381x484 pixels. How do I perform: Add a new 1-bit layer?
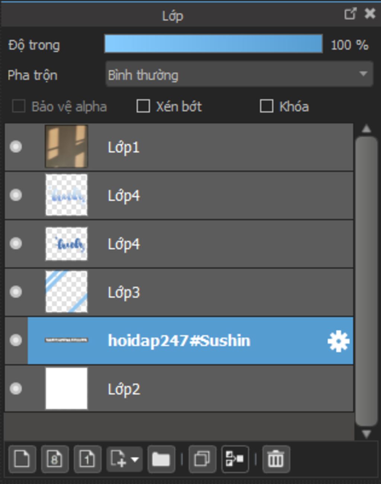pyautogui.click(x=87, y=459)
